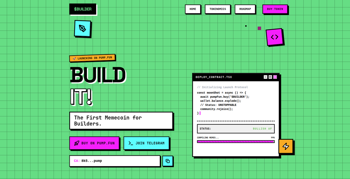Click the magenta code brackets icon tile
The image size is (350, 179).
pyautogui.click(x=274, y=37)
